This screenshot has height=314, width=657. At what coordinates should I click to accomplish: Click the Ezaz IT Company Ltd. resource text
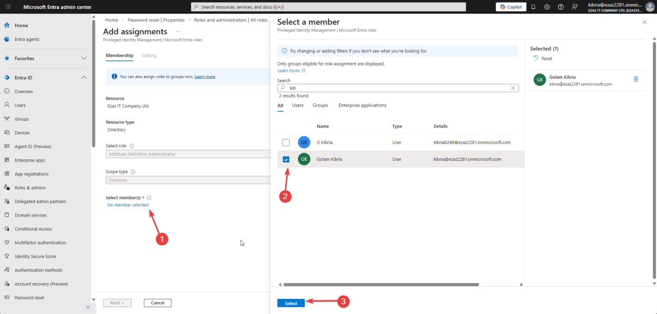[x=128, y=106]
